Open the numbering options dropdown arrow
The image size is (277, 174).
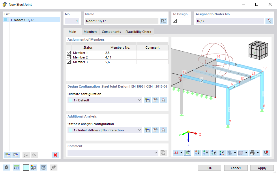coord(181,153)
